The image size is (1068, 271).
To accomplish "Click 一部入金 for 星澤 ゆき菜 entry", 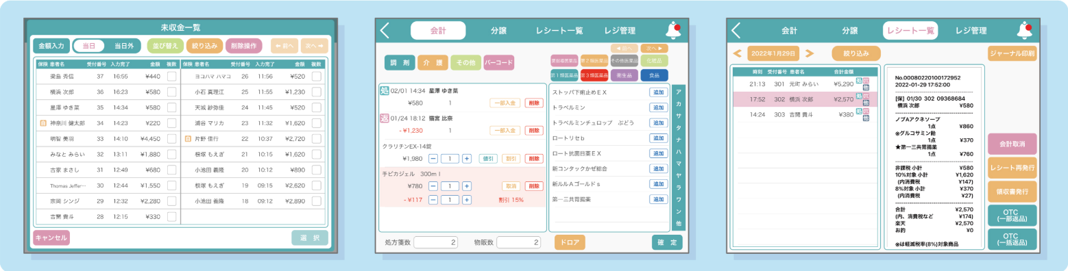I will point(505,103).
